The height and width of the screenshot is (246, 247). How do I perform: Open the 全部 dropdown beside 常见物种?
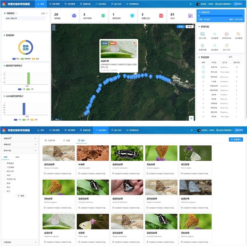pos(235,57)
